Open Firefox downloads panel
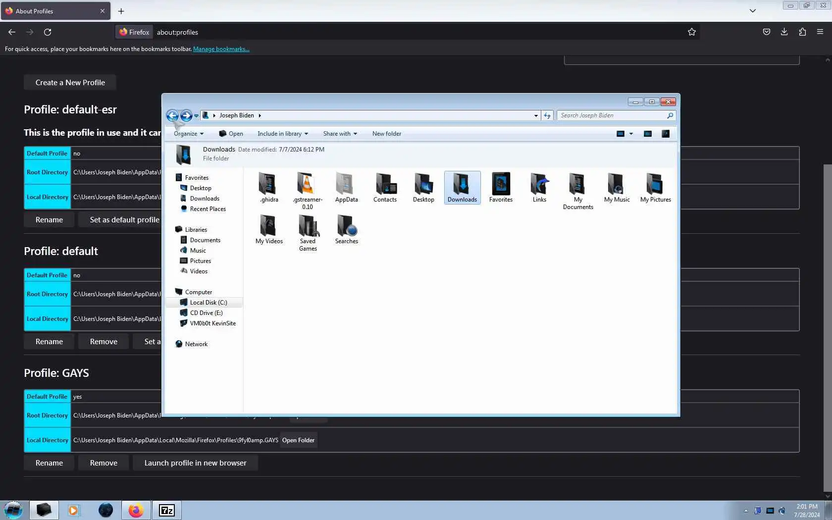832x520 pixels. pyautogui.click(x=784, y=32)
